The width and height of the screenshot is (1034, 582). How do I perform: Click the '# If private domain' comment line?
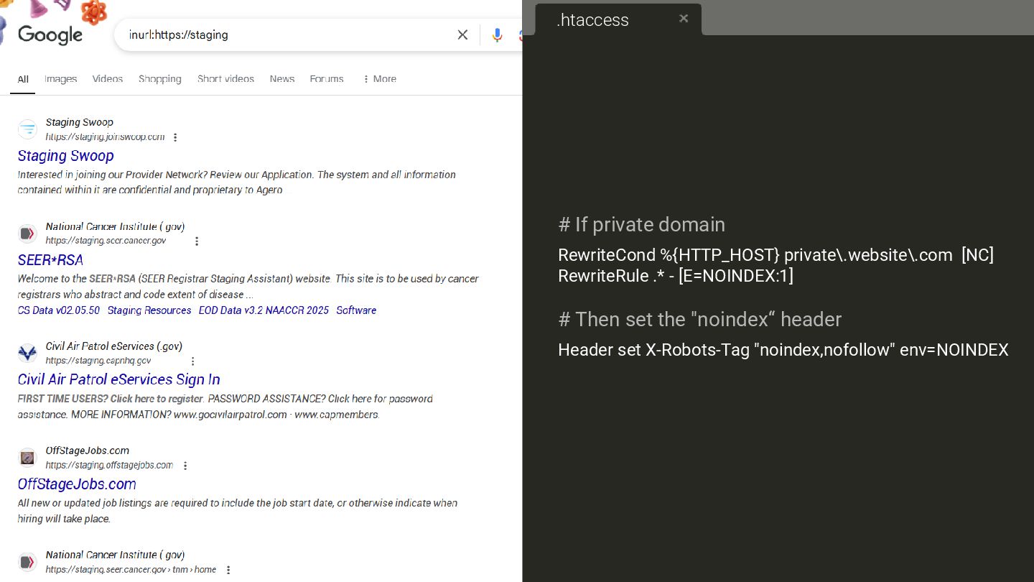click(641, 225)
